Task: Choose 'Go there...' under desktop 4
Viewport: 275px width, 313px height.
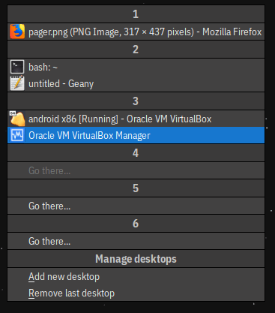Action: pyautogui.click(x=136, y=170)
